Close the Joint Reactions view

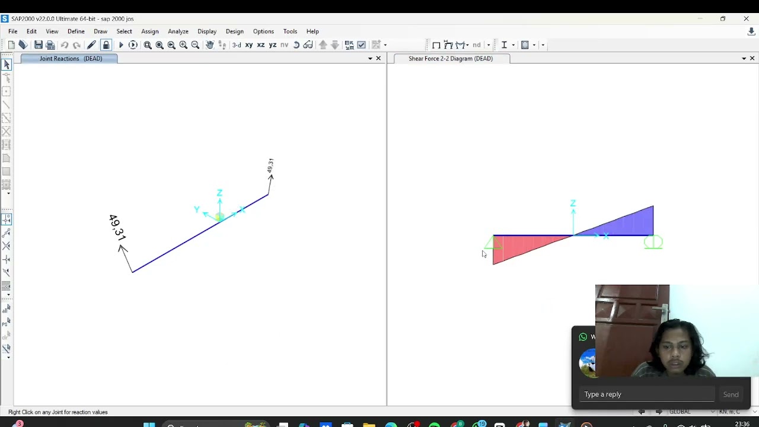(x=378, y=59)
